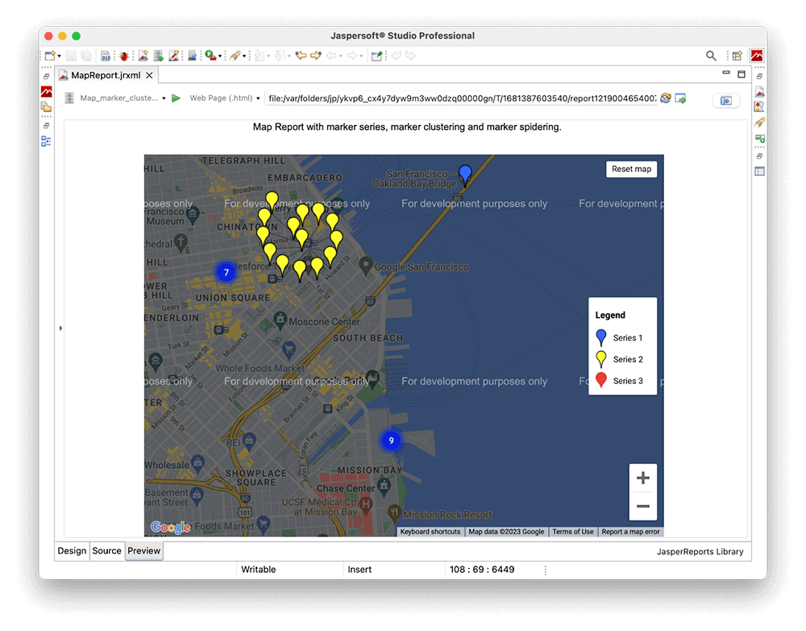Click the report image icon in right sidebar
The width and height of the screenshot is (806, 631).
pos(759,92)
